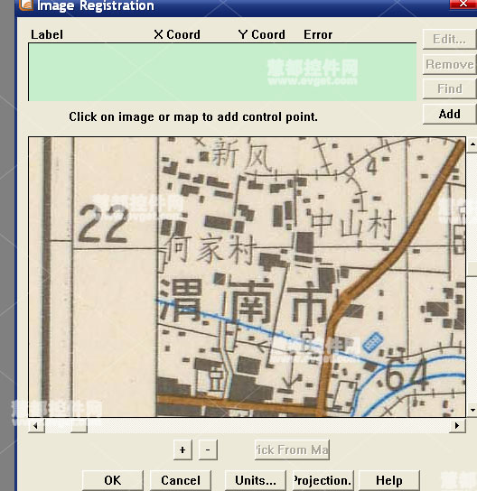Click the empty control point list
The height and width of the screenshot is (491, 477).
point(222,72)
